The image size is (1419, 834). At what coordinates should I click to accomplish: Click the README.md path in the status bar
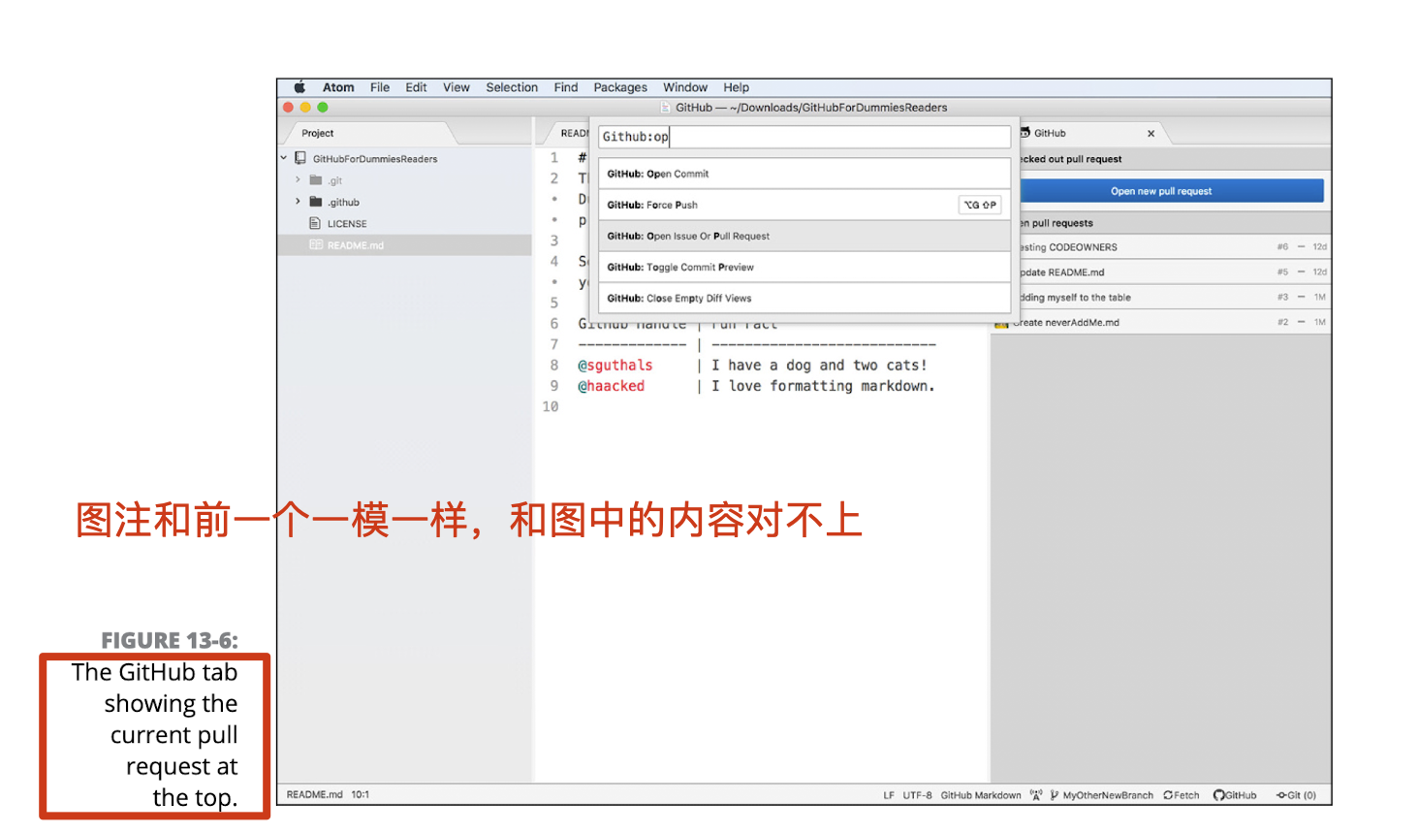(314, 794)
